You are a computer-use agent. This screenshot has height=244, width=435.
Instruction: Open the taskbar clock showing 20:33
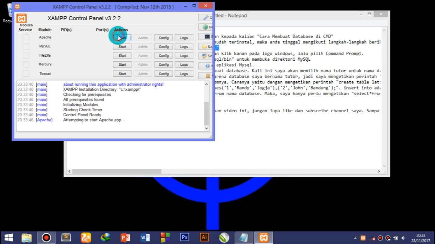[421, 238]
